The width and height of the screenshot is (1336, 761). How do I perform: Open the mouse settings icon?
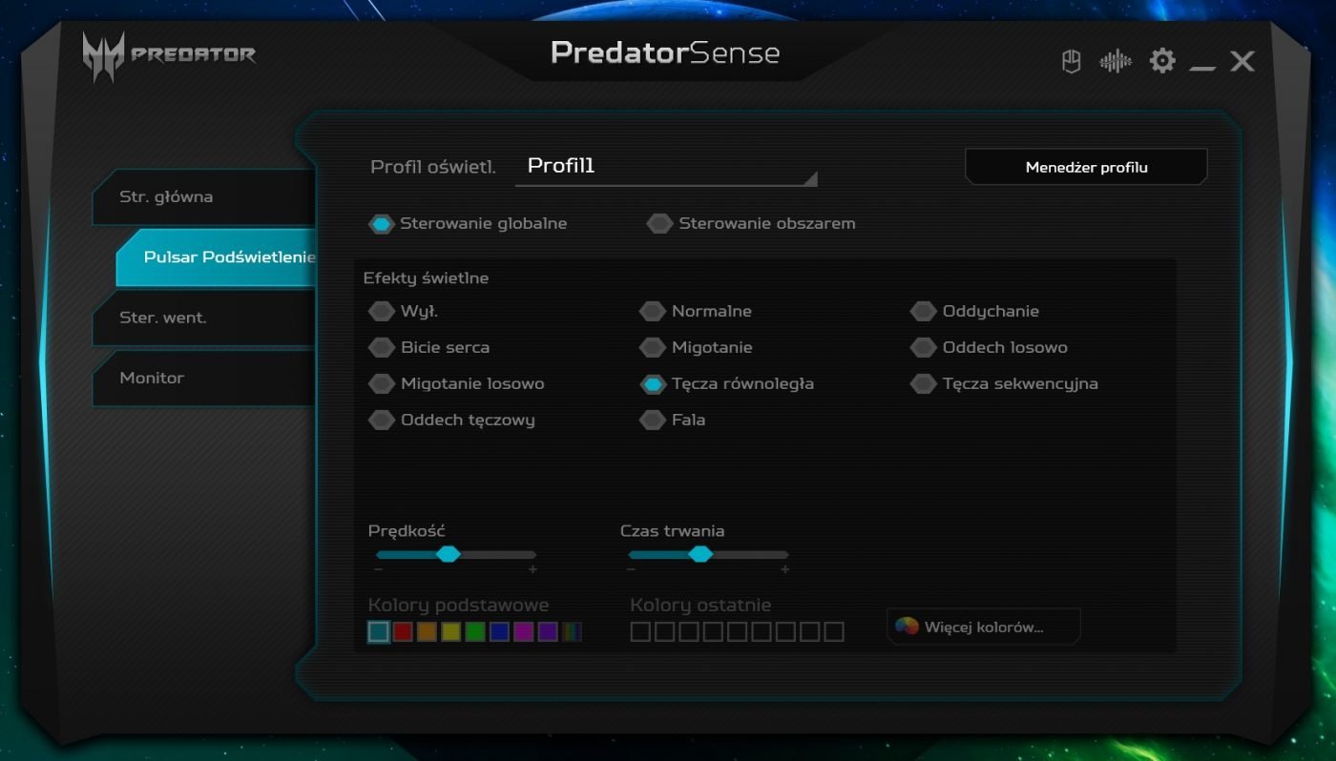tap(1071, 62)
